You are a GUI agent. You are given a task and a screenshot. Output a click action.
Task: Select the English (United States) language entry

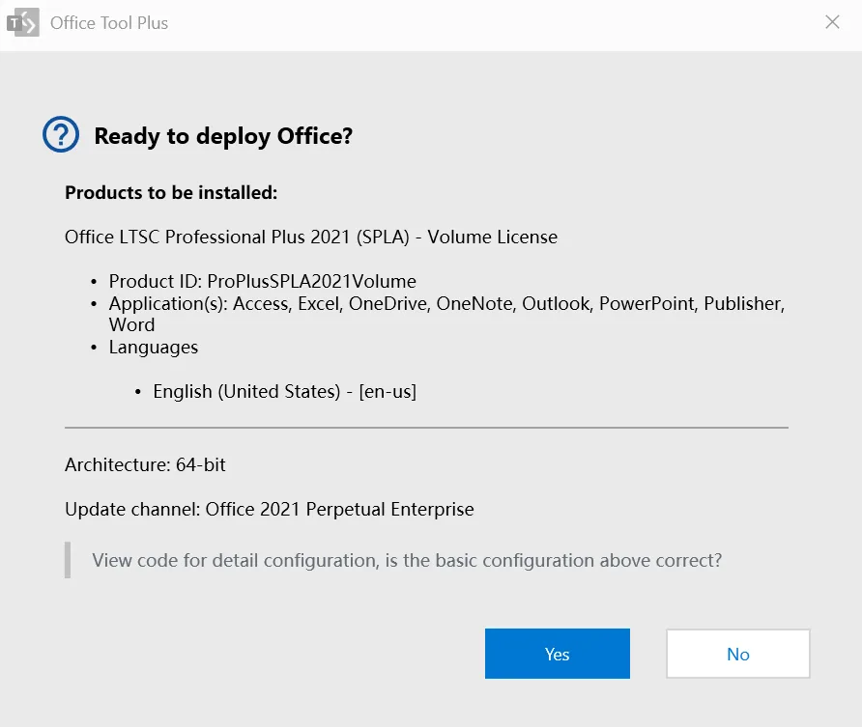(x=284, y=392)
